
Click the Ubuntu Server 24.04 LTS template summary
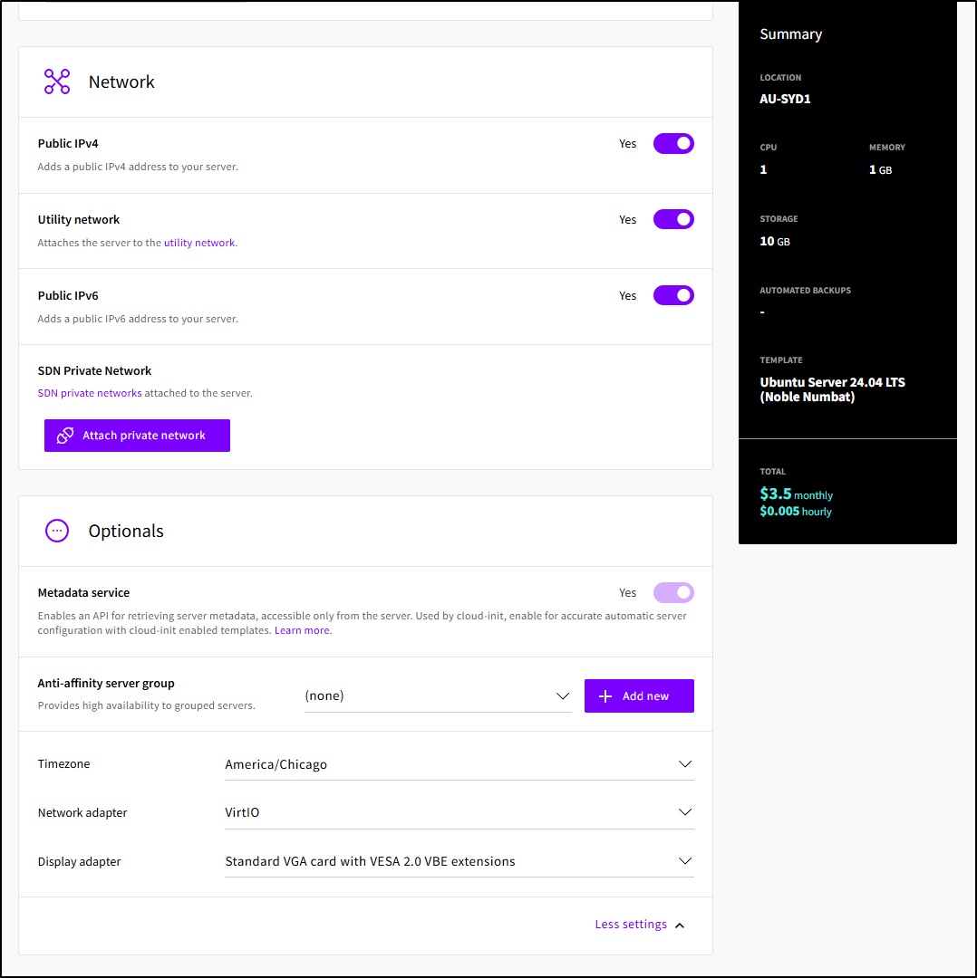tap(832, 389)
